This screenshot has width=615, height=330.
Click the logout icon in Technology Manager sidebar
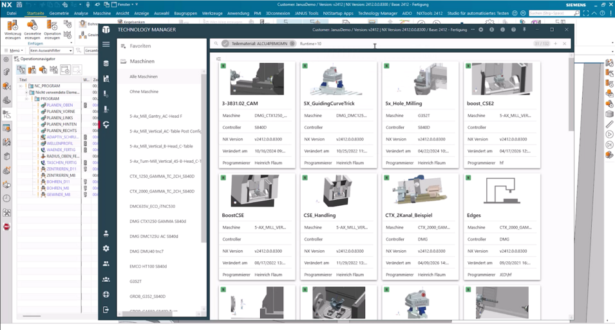point(106,309)
